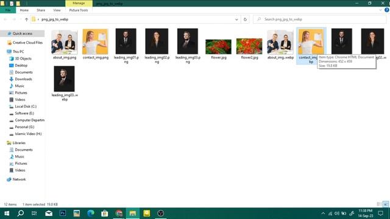Expand the address bar history dropdown
390x219 pixels.
(x=236, y=19)
